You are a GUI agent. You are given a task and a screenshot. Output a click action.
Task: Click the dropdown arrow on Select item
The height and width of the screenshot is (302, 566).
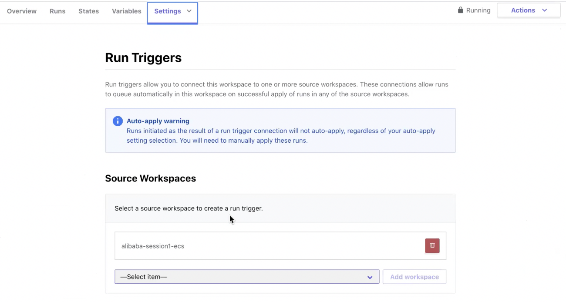(370, 277)
